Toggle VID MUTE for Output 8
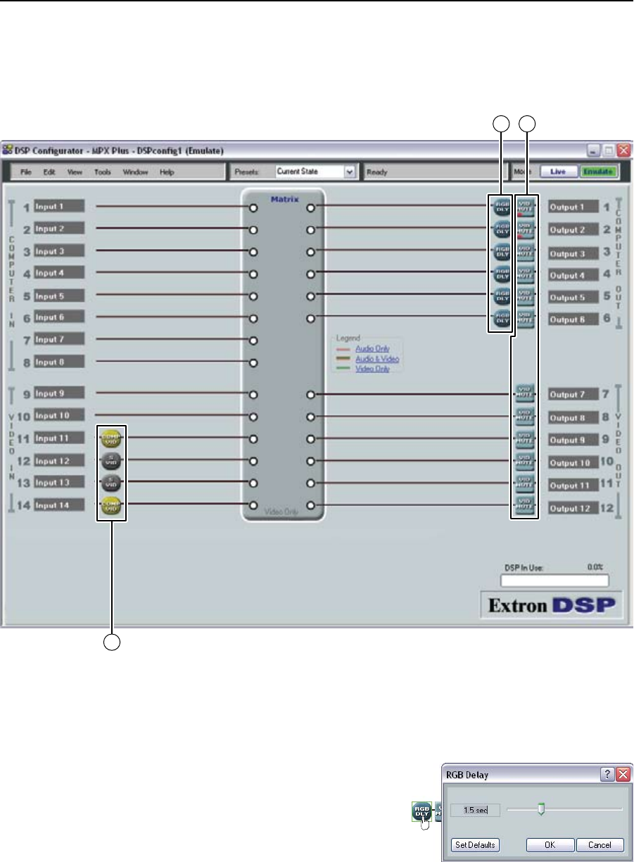 [526, 417]
